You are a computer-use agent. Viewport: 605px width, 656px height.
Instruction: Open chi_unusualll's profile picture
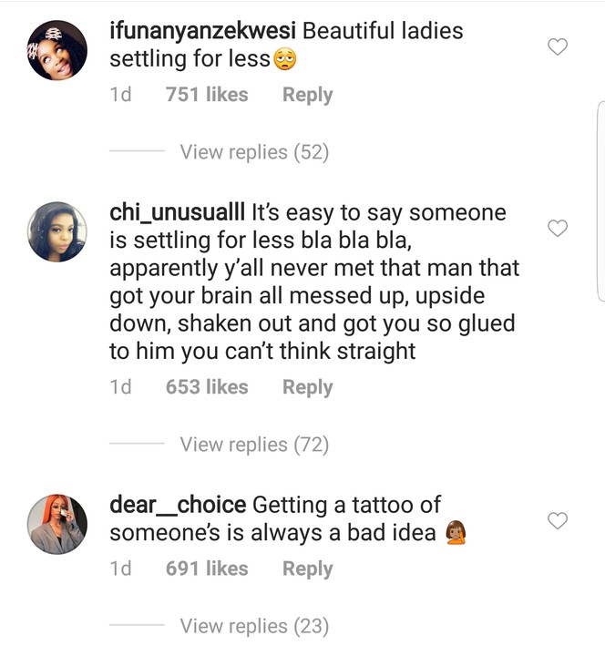56,232
